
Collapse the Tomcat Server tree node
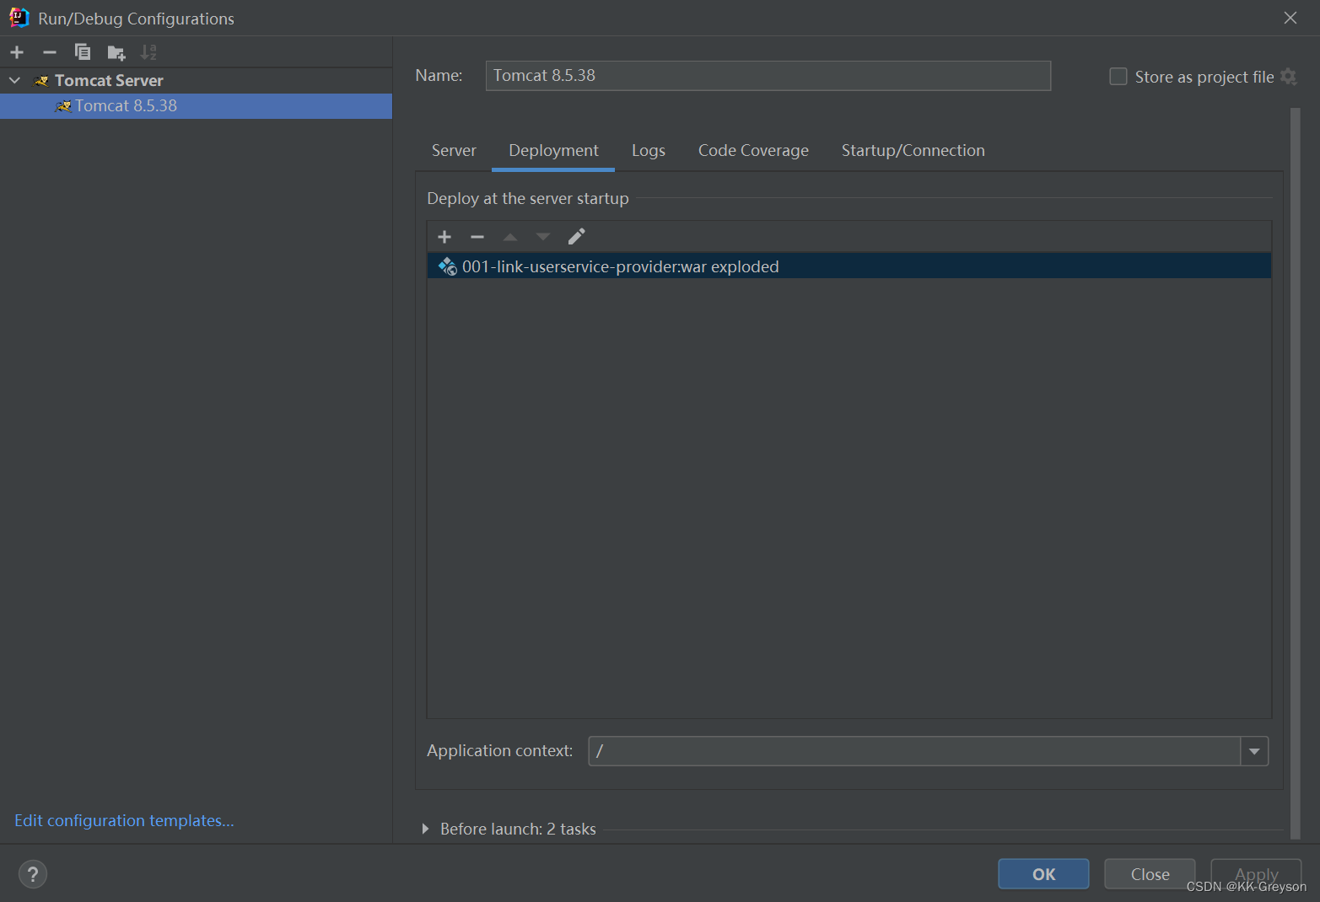[14, 80]
